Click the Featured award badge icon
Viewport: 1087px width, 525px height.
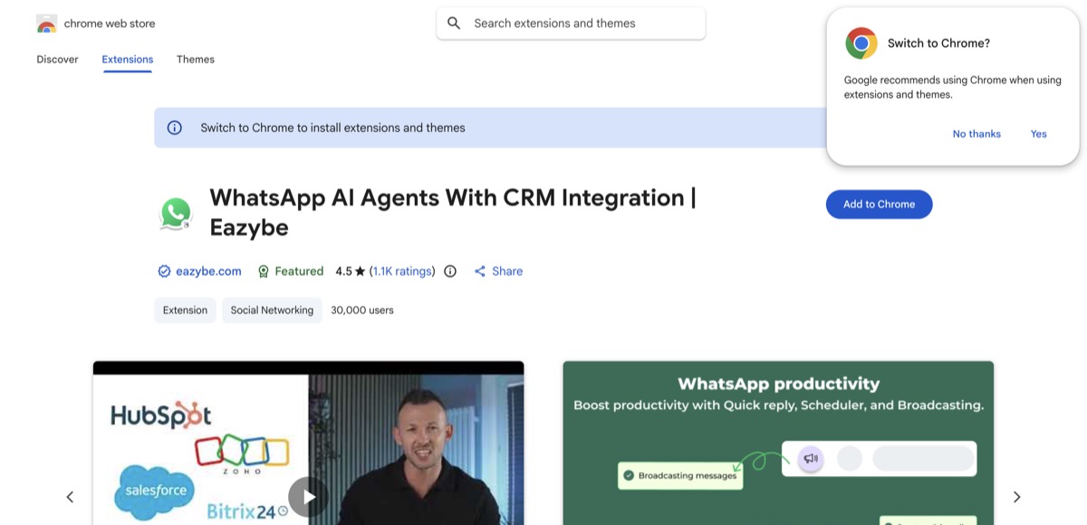(264, 272)
